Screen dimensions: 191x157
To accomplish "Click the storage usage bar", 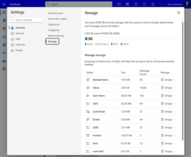I will (x=131, y=39).
